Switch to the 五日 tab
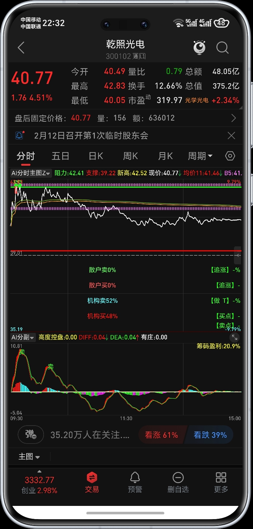The image size is (253, 529). [60, 156]
